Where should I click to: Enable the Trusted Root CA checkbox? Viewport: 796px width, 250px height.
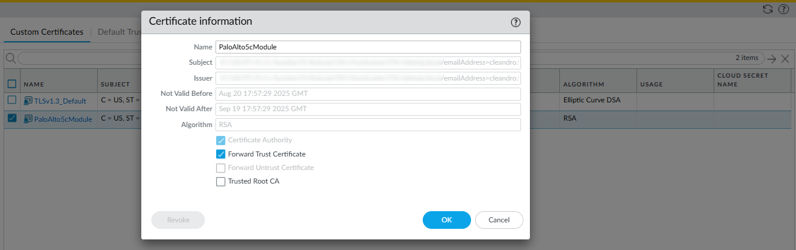click(221, 182)
